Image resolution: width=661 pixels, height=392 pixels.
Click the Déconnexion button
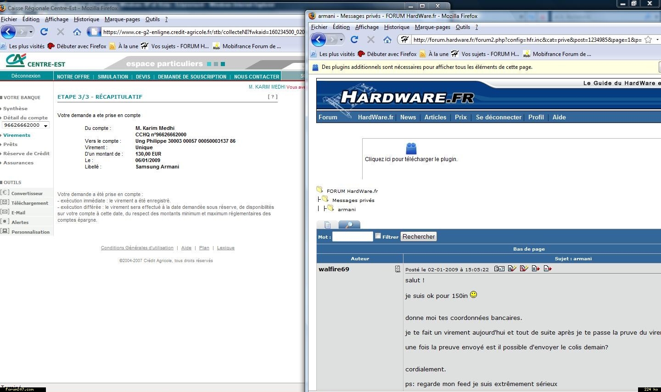click(x=26, y=76)
